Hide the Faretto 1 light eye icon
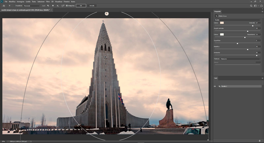 pyautogui.click(x=215, y=86)
